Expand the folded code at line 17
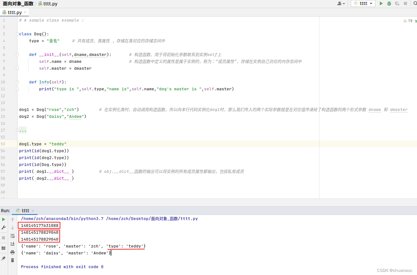The height and width of the screenshot is (275, 417). coord(23,130)
